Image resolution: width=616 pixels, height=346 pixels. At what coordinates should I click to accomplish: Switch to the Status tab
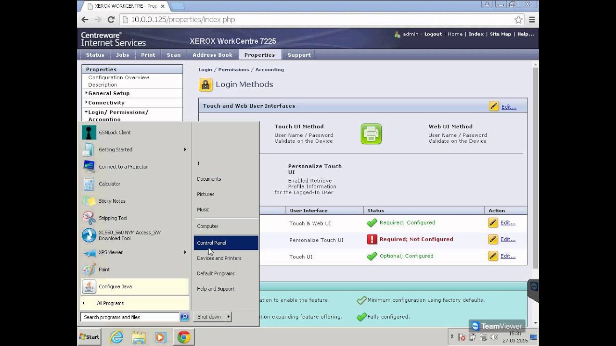[95, 55]
